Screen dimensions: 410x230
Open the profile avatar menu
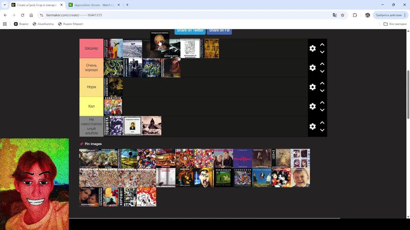pos(367,15)
